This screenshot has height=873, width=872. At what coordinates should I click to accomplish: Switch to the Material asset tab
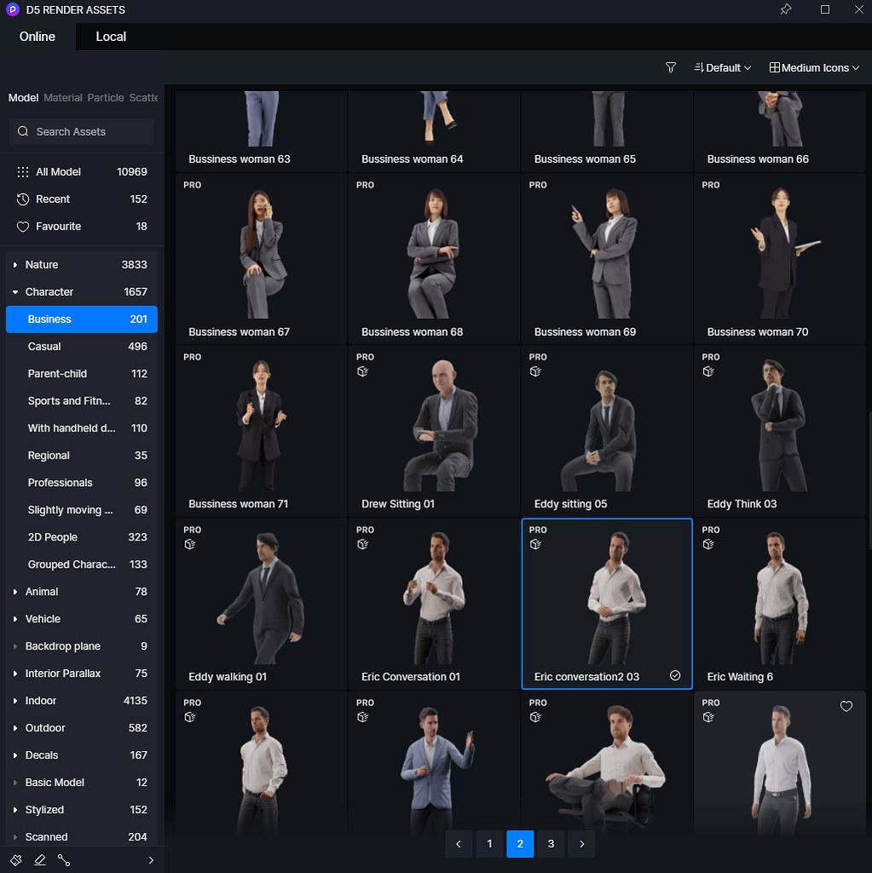[63, 97]
